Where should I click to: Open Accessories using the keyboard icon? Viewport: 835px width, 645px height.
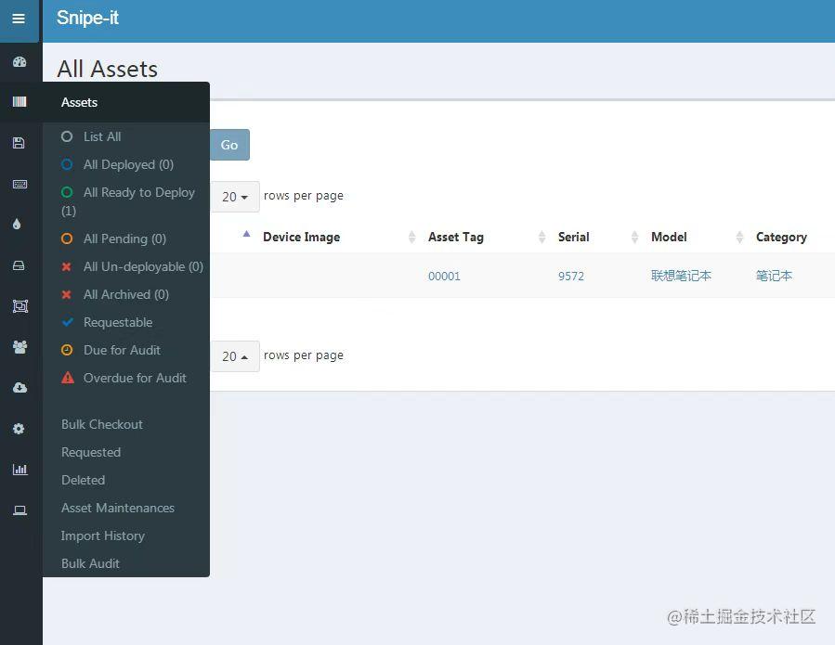(x=20, y=184)
